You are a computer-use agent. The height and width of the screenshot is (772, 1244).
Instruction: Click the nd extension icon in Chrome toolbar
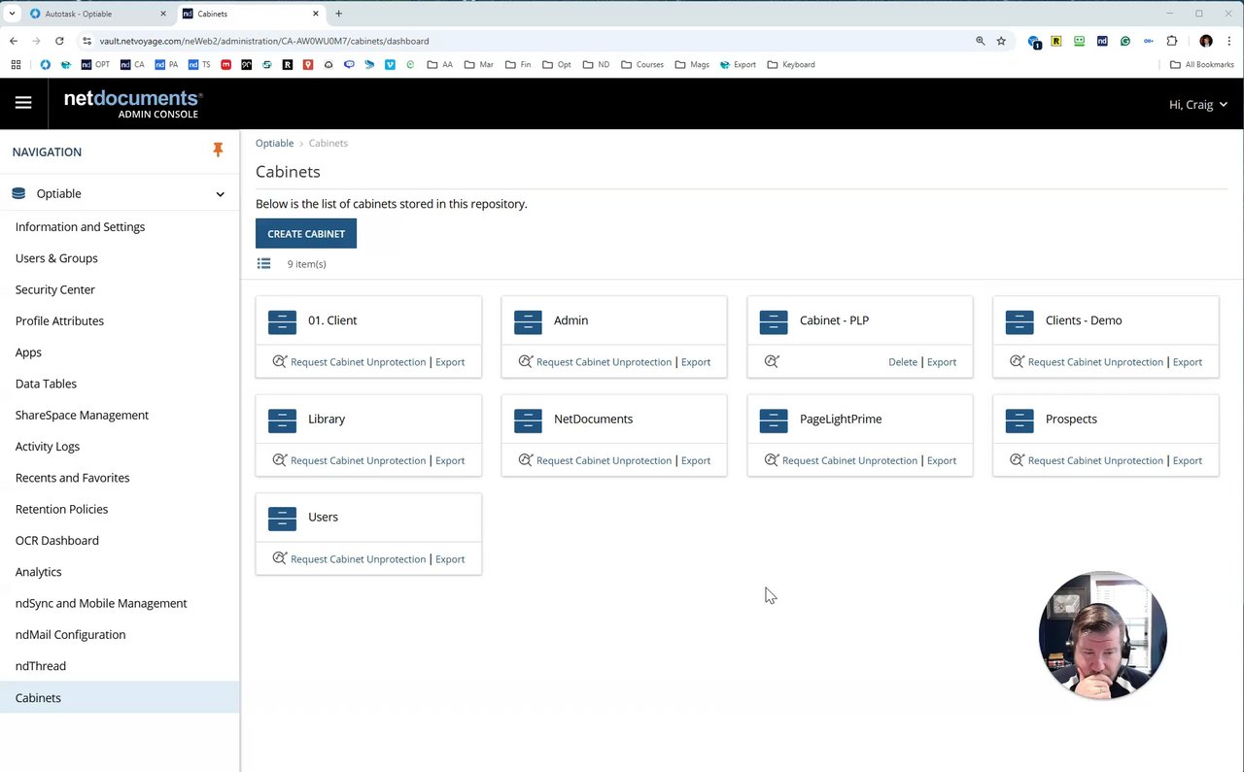(x=1102, y=41)
